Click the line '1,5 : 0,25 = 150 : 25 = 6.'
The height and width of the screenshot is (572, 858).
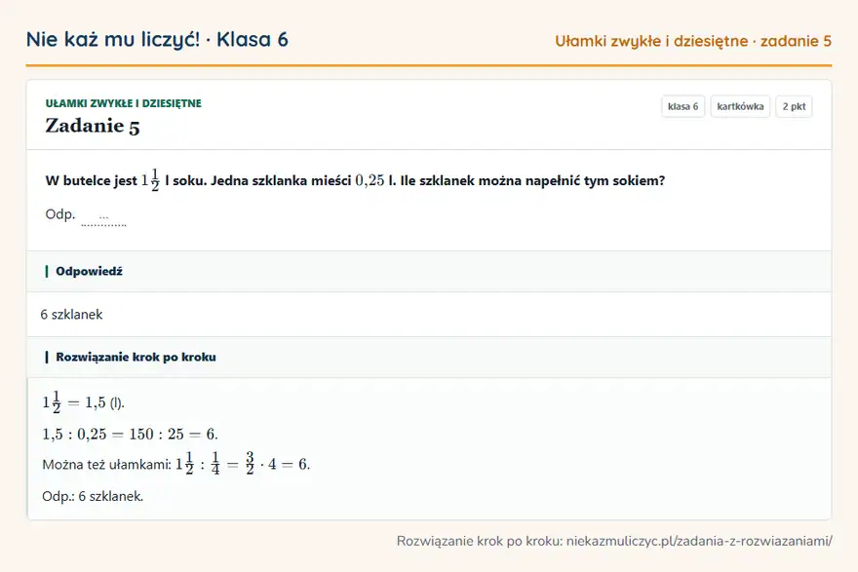click(x=131, y=435)
